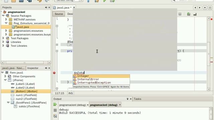Maximize the editor window
The height and width of the screenshot is (120, 214).
[210, 8]
